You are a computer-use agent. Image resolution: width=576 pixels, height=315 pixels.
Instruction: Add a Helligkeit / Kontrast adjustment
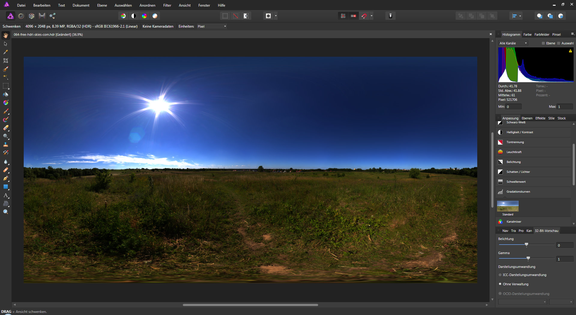520,132
